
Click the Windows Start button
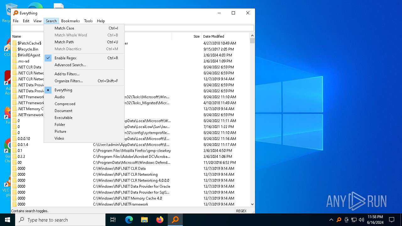point(8,220)
